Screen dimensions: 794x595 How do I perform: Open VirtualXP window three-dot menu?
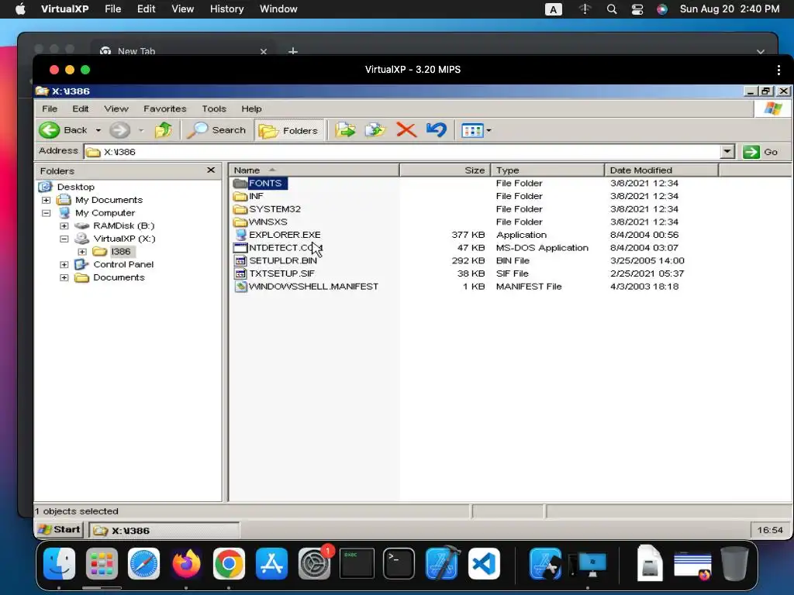778,70
